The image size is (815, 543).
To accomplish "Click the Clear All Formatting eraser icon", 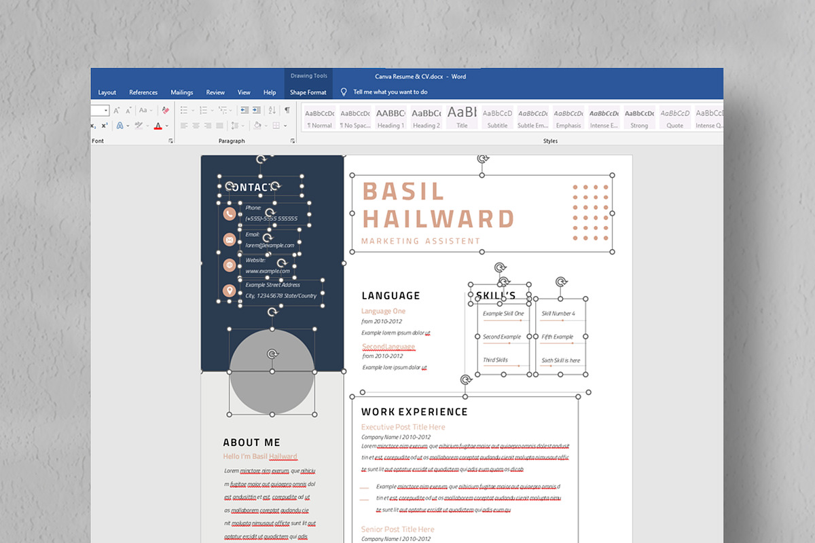I will tap(166, 110).
